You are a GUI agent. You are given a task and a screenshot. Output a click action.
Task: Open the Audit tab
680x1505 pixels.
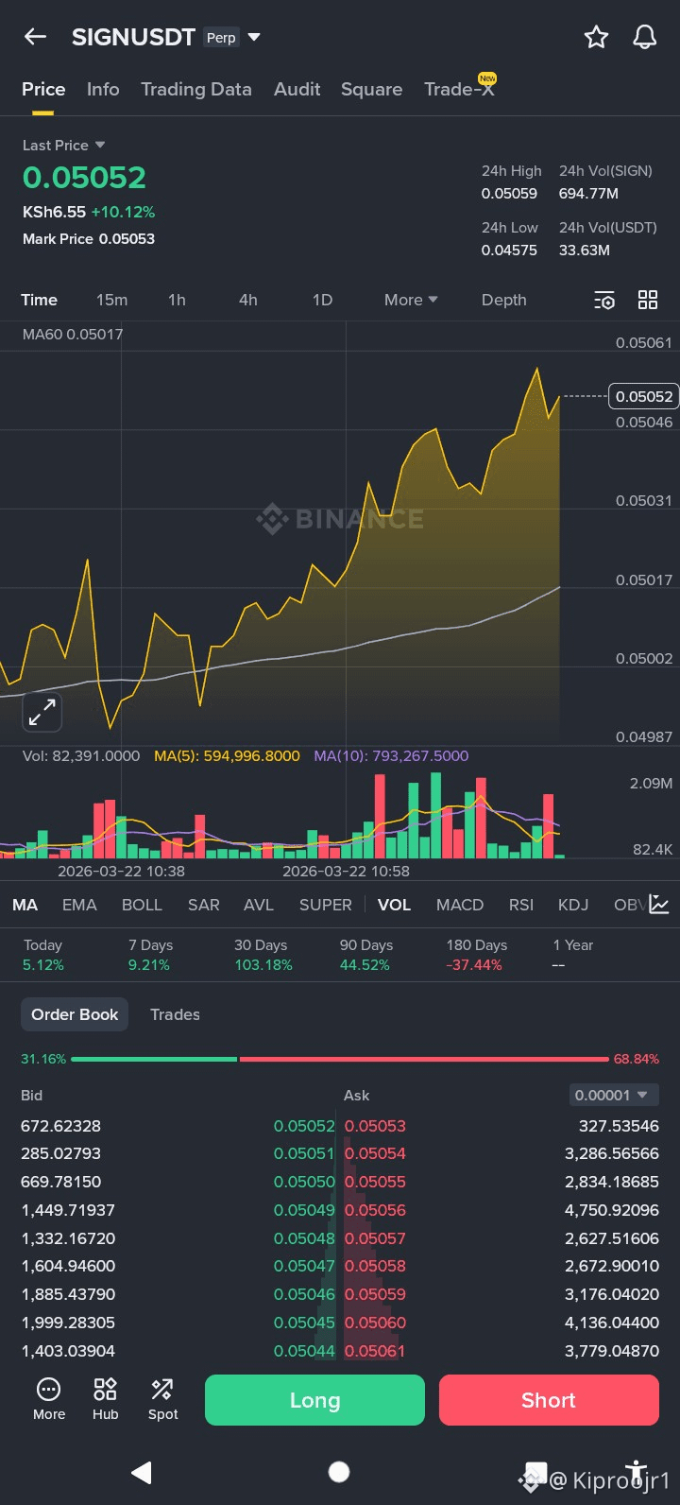[297, 89]
